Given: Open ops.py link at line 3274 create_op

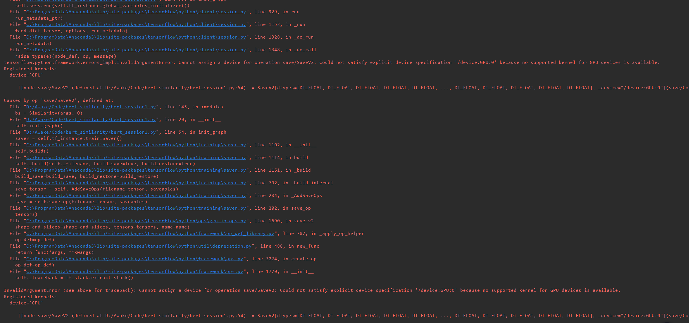Looking at the screenshot, I should (x=134, y=259).
